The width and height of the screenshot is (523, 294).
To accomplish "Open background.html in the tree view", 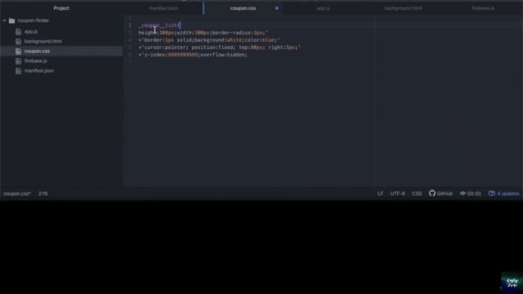I will [x=43, y=42].
